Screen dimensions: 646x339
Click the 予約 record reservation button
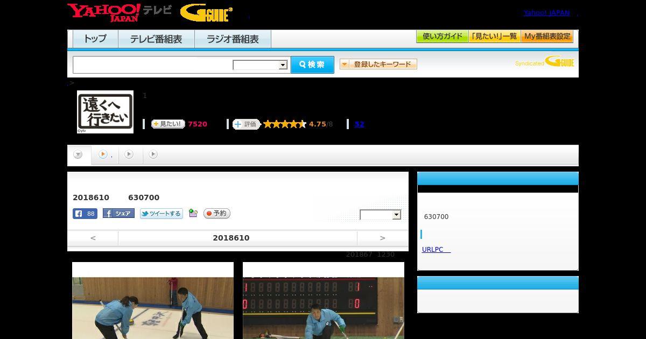217,214
